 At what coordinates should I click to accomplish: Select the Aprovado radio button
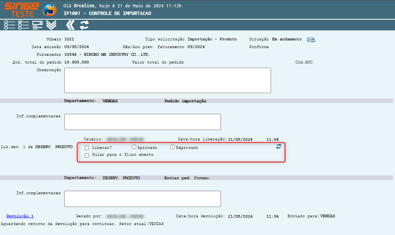[x=134, y=147]
